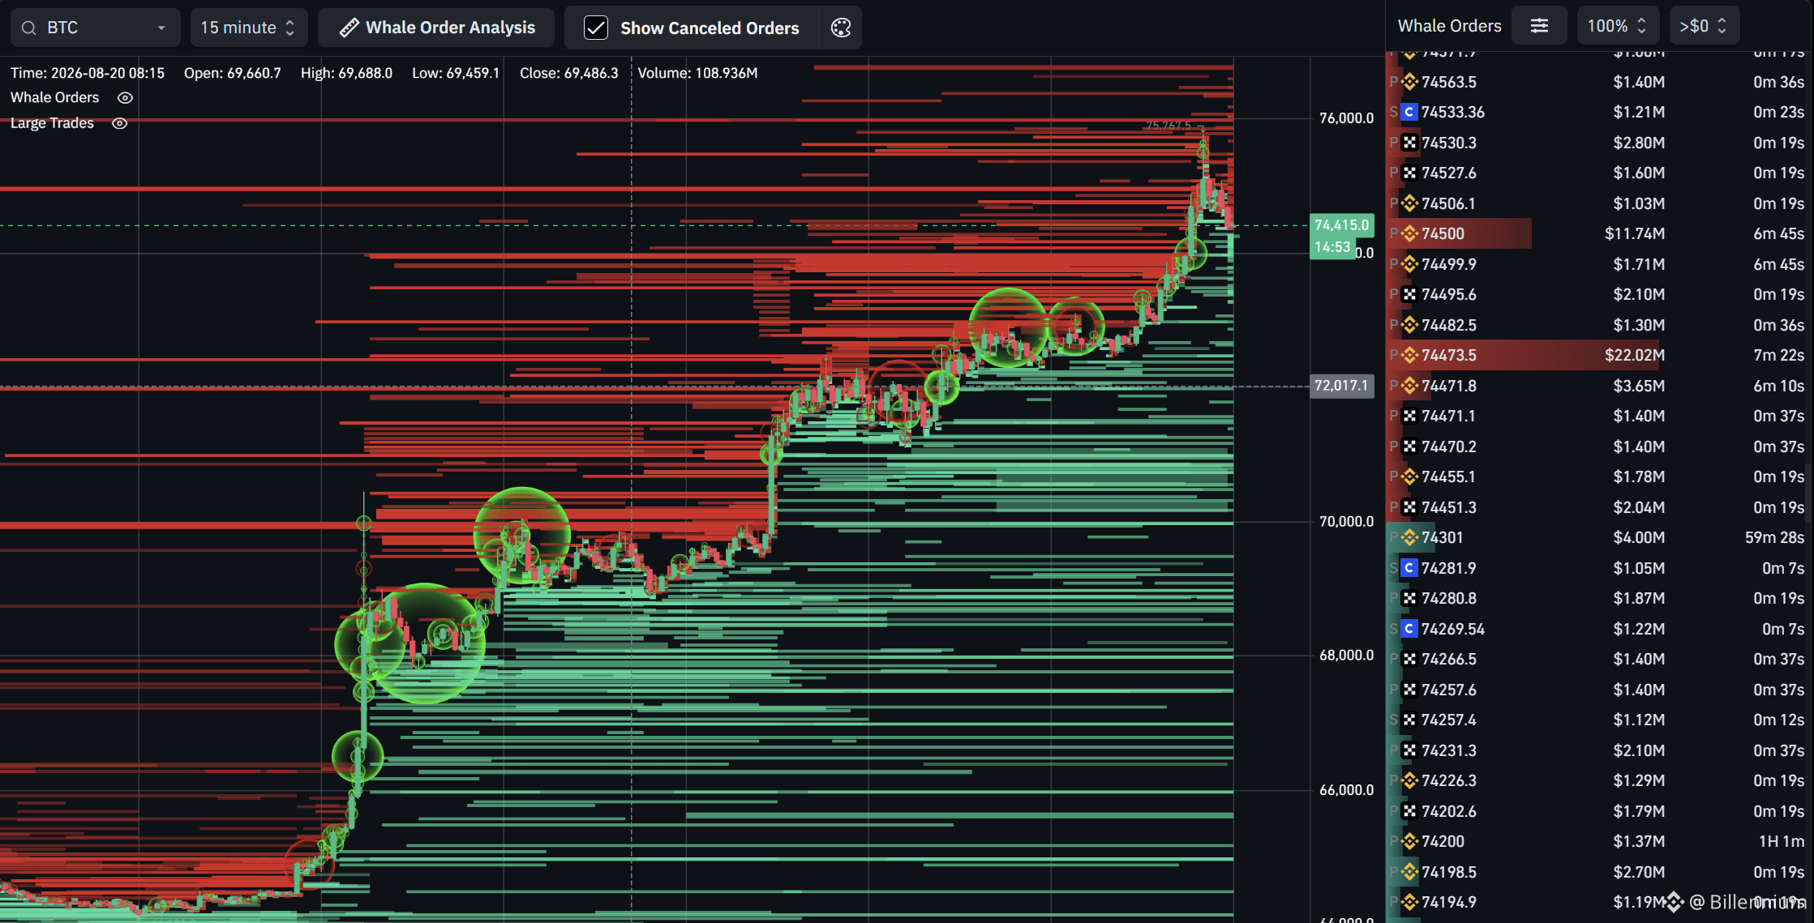Click the Binance icon on row 74301
Image resolution: width=1814 pixels, height=923 pixels.
[x=1409, y=537]
